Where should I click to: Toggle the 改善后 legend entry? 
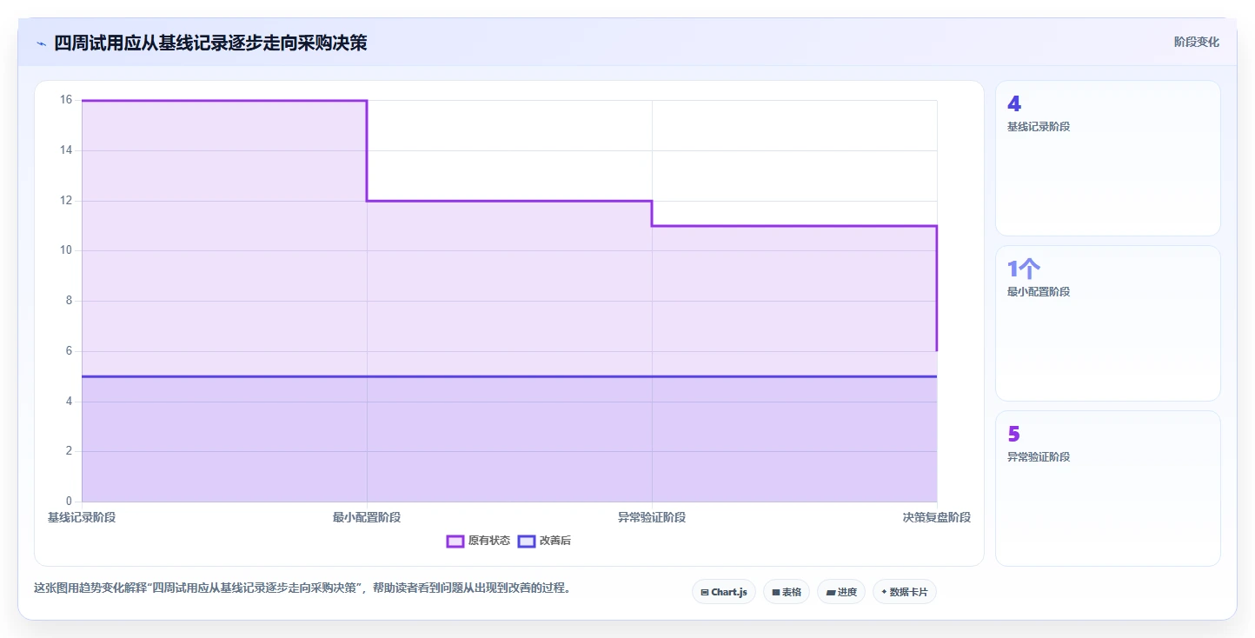544,541
